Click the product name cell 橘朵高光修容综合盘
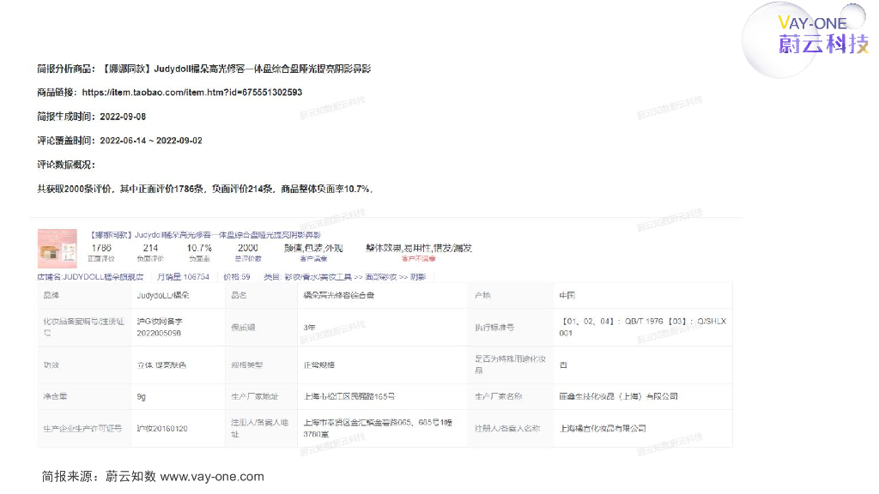The height and width of the screenshot is (494, 879). pyautogui.click(x=382, y=295)
